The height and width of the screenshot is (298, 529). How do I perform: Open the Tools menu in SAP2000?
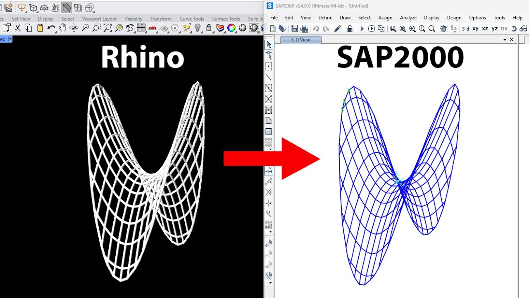point(499,18)
